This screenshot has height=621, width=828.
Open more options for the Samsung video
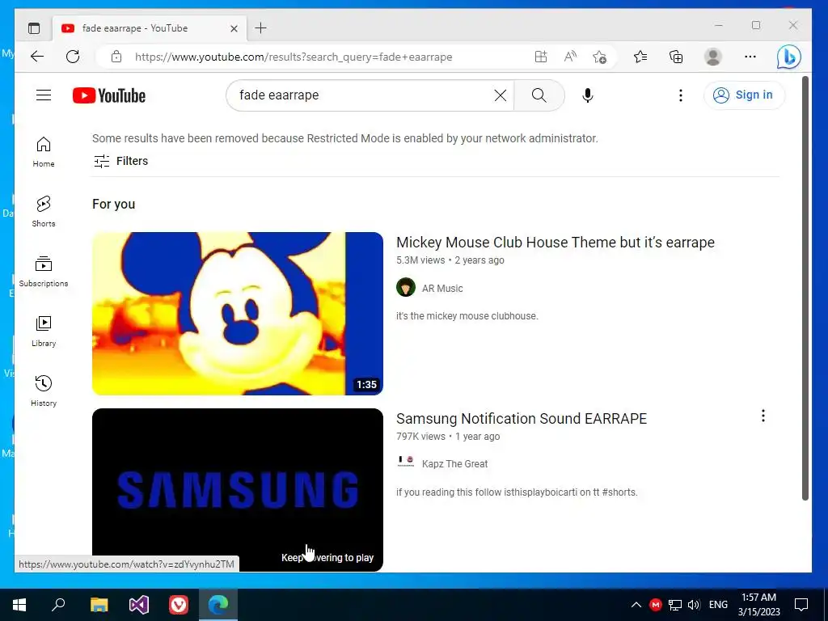pyautogui.click(x=763, y=416)
